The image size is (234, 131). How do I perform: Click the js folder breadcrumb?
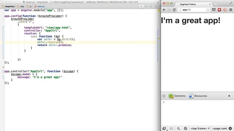29,7
